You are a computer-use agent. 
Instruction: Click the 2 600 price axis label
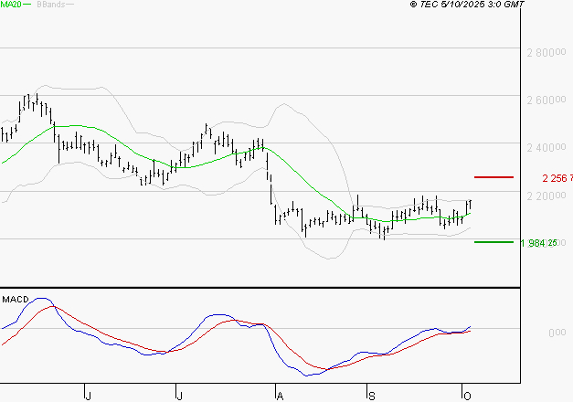tap(546, 100)
